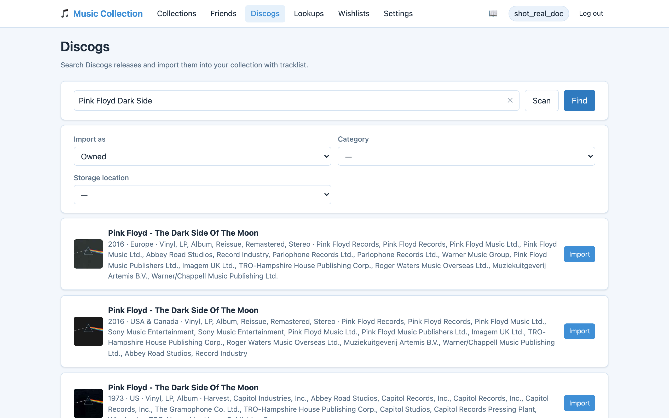Click the music note logo icon
Screen dimensions: 669x418
point(65,14)
